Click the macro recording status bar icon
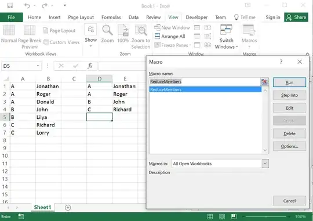The image size is (313, 221). pos(21,216)
